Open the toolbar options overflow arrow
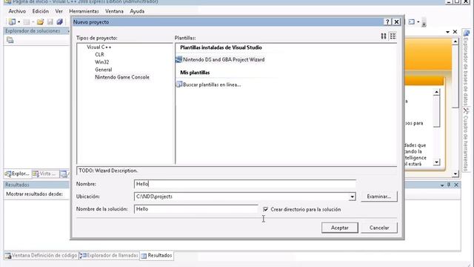 [424, 23]
